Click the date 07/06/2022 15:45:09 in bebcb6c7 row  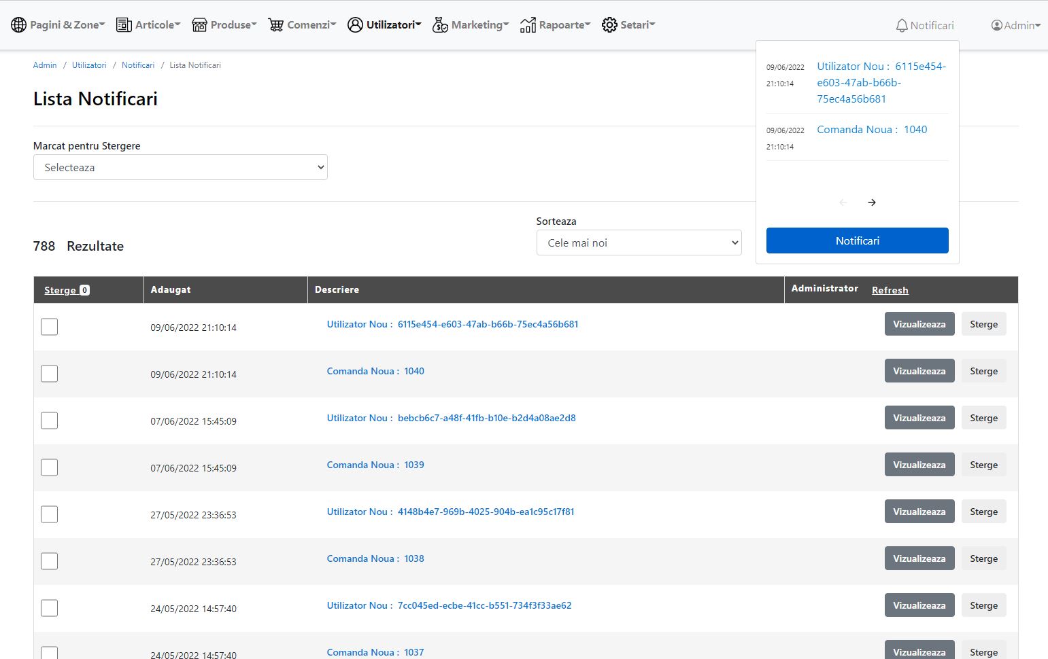pyautogui.click(x=194, y=421)
